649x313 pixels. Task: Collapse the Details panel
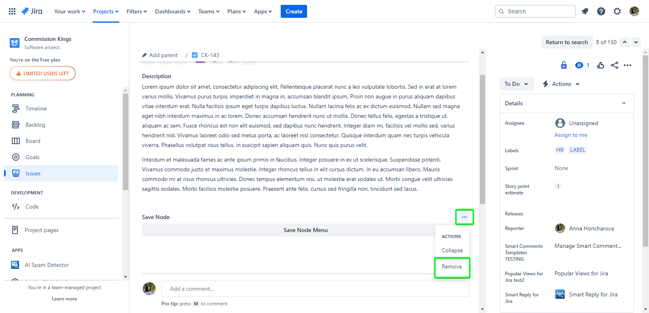point(624,103)
